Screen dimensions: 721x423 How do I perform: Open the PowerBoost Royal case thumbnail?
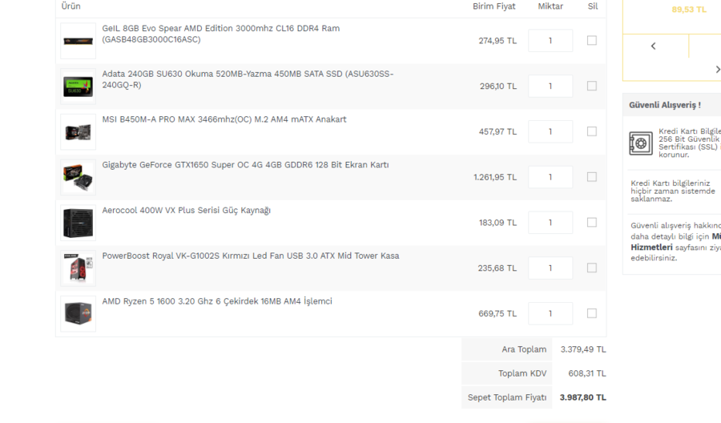(x=78, y=268)
